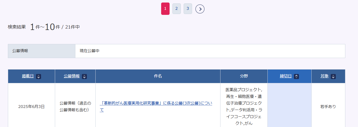
Task: Click the 分野 column header
Action: [x=244, y=76]
